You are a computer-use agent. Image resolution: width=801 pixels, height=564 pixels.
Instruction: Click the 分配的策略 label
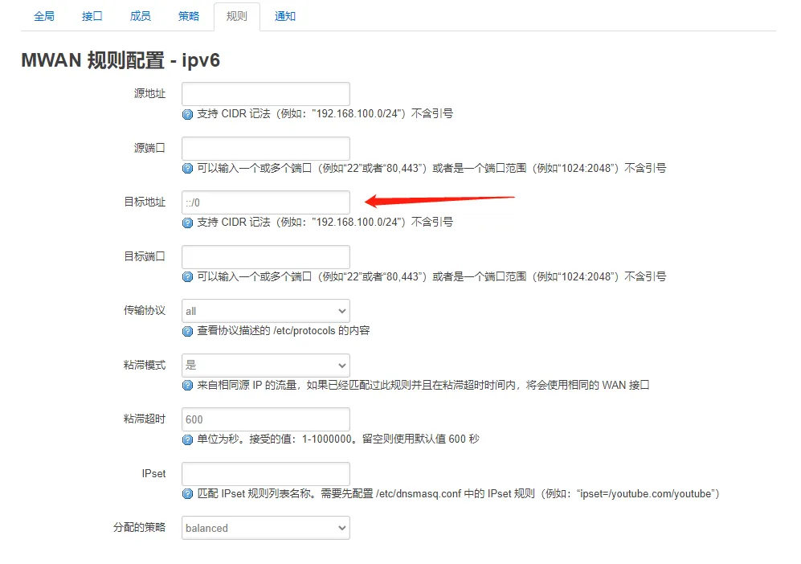coord(140,527)
